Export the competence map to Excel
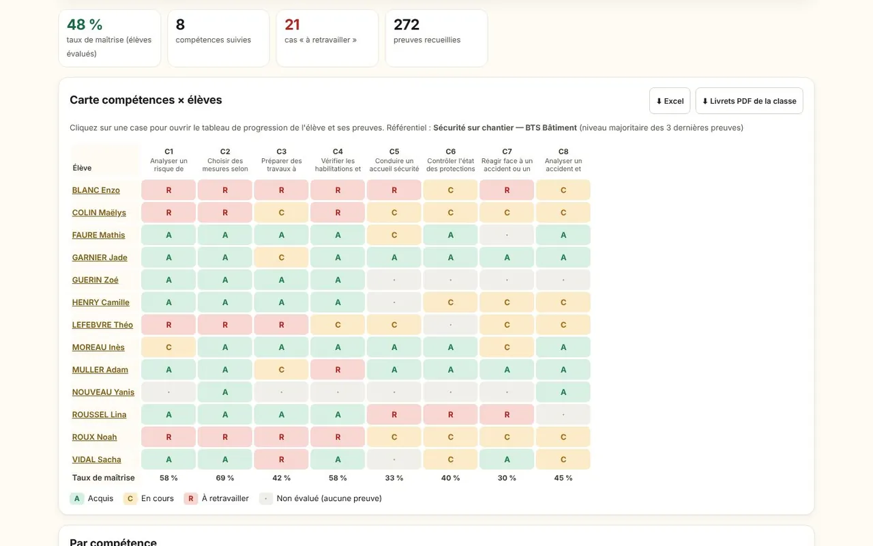Viewport: 873px width, 546px height. point(670,101)
